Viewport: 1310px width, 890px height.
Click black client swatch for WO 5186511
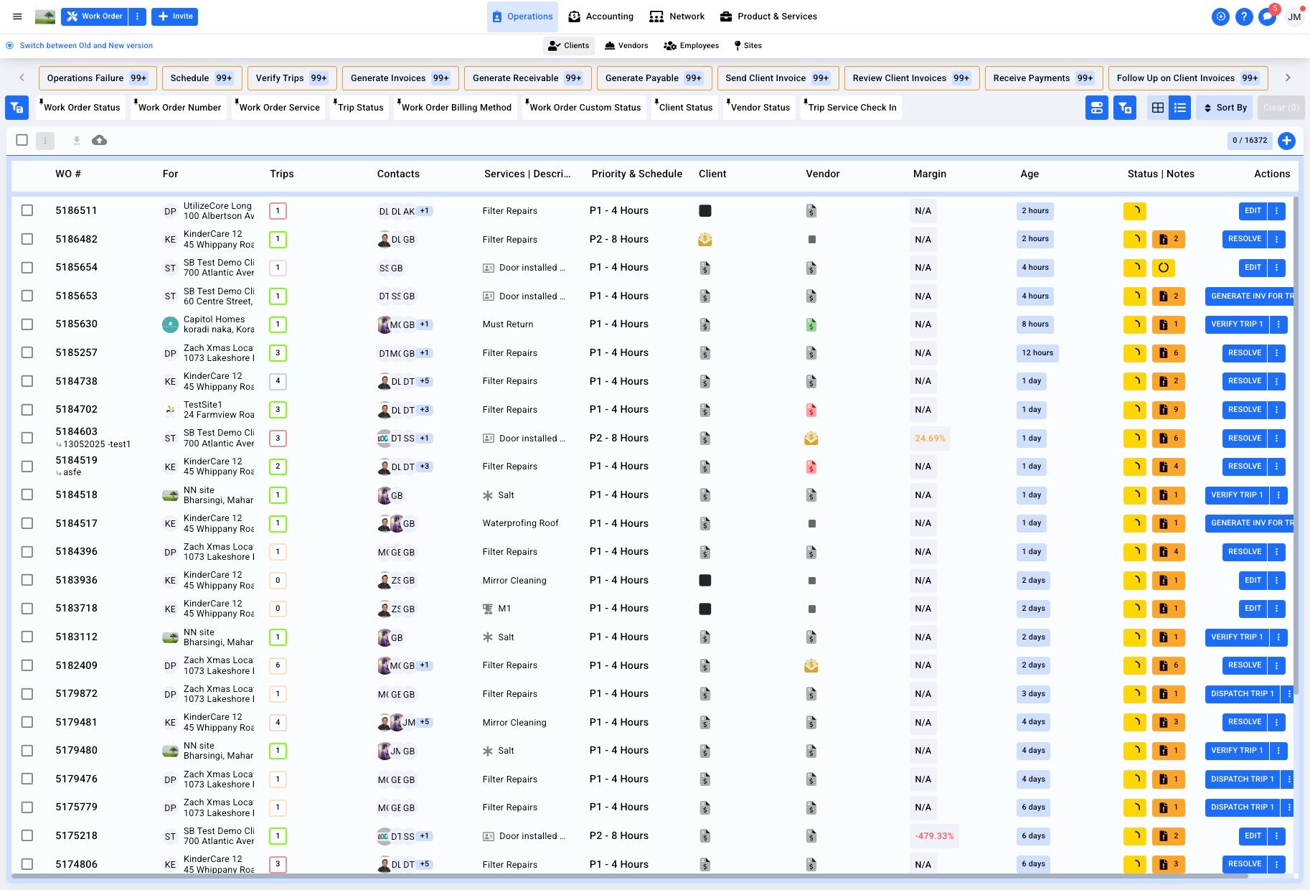point(705,211)
